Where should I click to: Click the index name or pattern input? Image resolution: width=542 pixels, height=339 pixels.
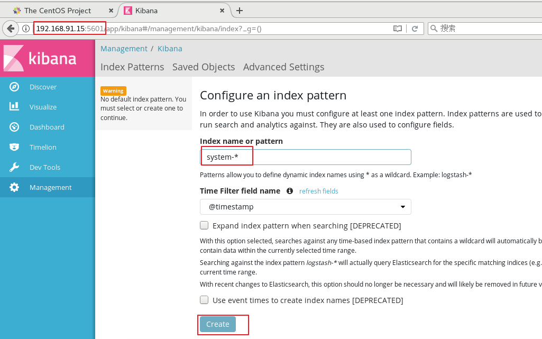click(306, 157)
